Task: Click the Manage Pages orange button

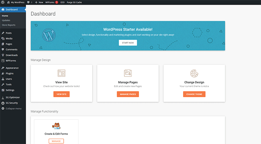Action: click(128, 94)
